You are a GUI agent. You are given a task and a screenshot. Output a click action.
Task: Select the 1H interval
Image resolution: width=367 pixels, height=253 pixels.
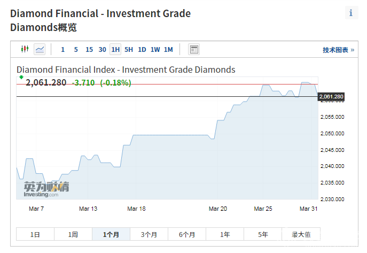[x=115, y=50]
